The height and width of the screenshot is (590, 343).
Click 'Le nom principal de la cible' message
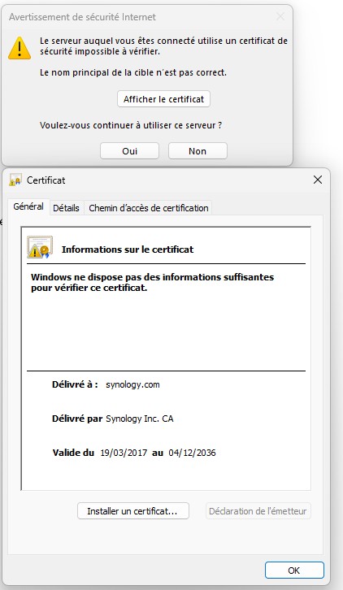[133, 72]
